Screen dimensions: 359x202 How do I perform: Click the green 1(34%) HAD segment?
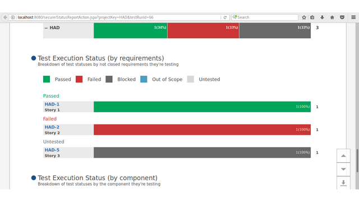[131, 30]
